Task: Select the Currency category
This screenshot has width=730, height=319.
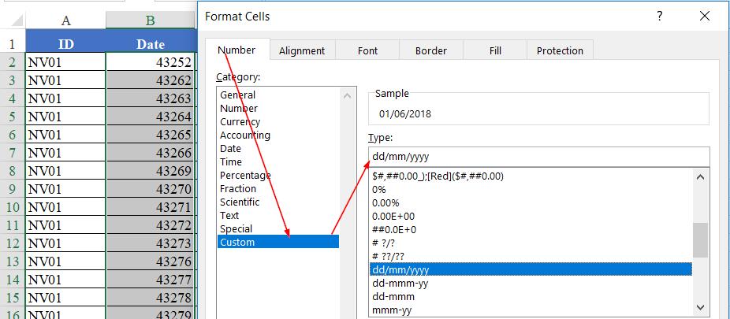Action: pyautogui.click(x=240, y=122)
